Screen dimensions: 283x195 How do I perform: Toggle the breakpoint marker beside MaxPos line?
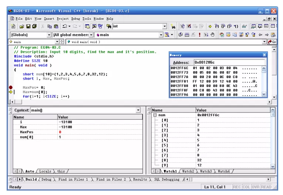11,88
